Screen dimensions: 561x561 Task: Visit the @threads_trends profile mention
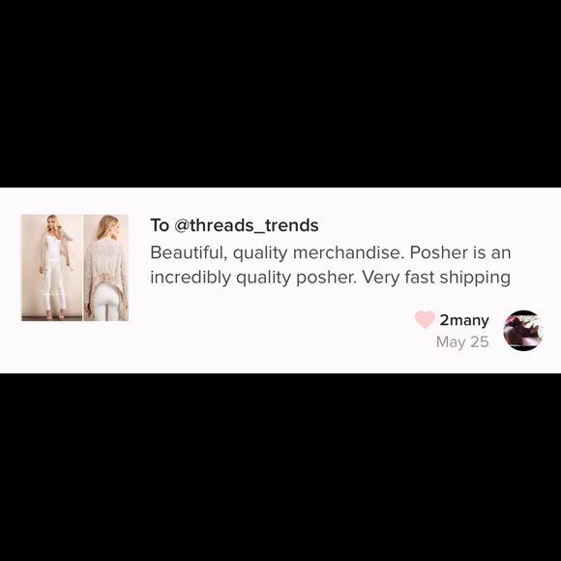coord(246,225)
